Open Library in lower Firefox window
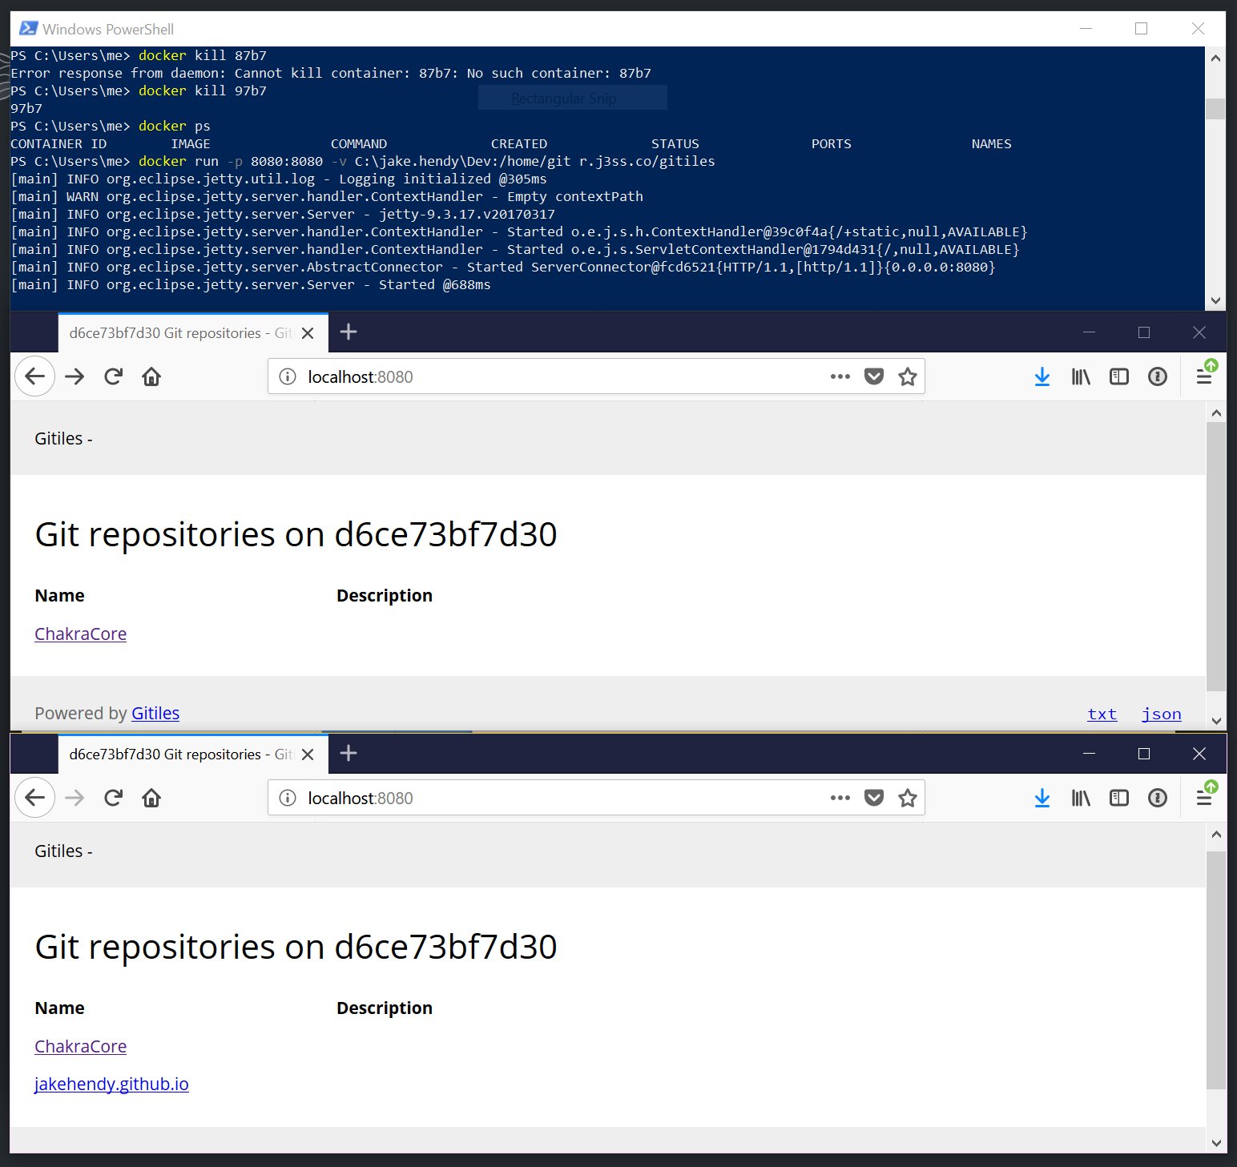The image size is (1237, 1167). pyautogui.click(x=1080, y=798)
